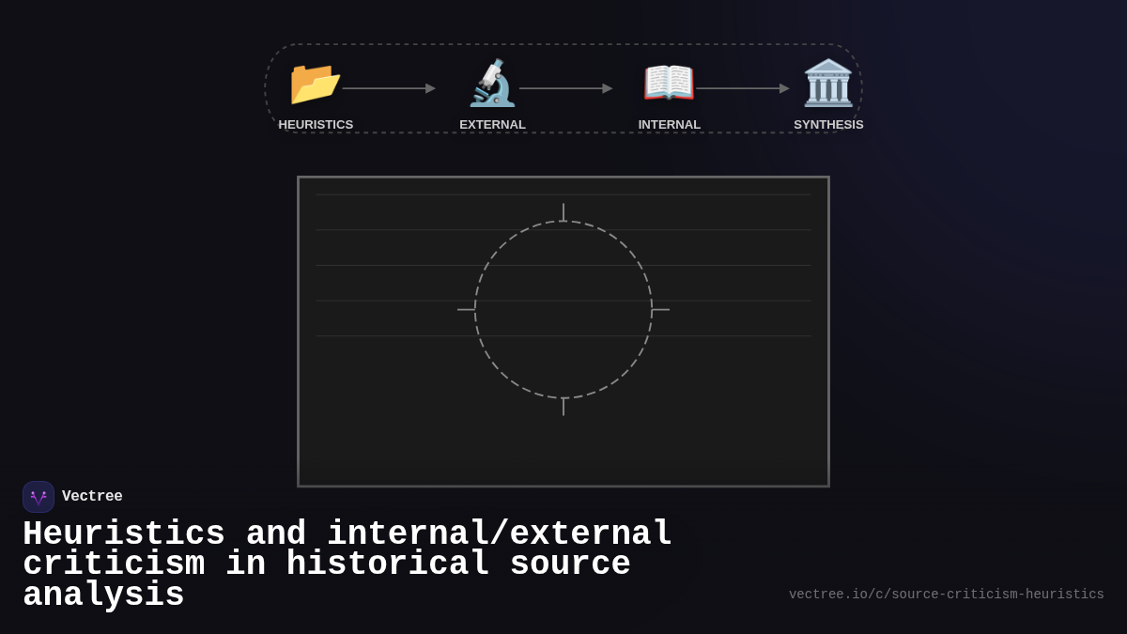The height and width of the screenshot is (634, 1127).
Task: Click the folder icon above HEURISTICS
Action: pos(314,83)
